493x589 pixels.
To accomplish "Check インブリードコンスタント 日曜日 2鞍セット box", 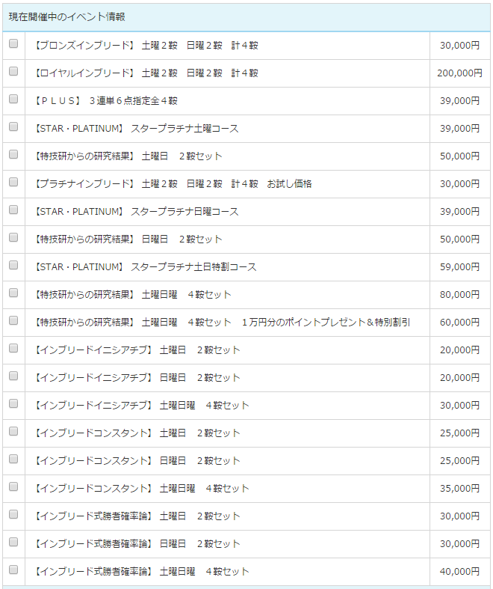I will [x=13, y=459].
